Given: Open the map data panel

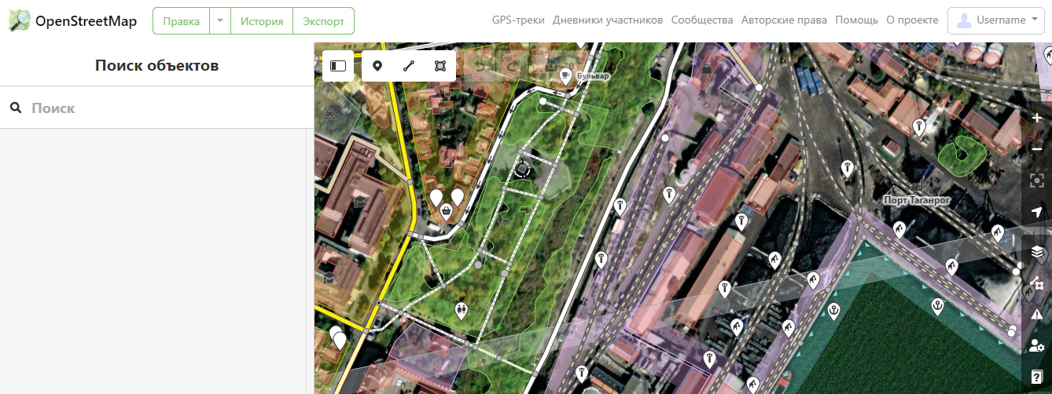Looking at the screenshot, I should pos(1036,283).
